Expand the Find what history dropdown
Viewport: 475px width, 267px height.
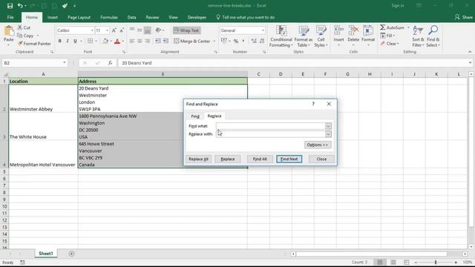[328, 126]
